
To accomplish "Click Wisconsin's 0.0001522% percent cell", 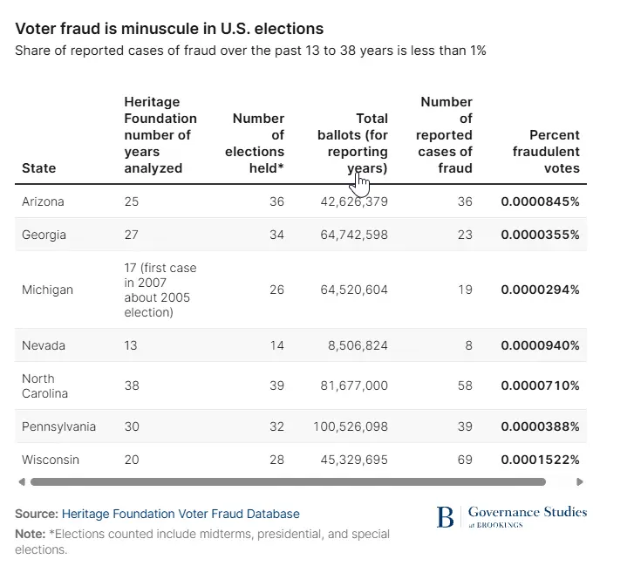I will tap(540, 460).
